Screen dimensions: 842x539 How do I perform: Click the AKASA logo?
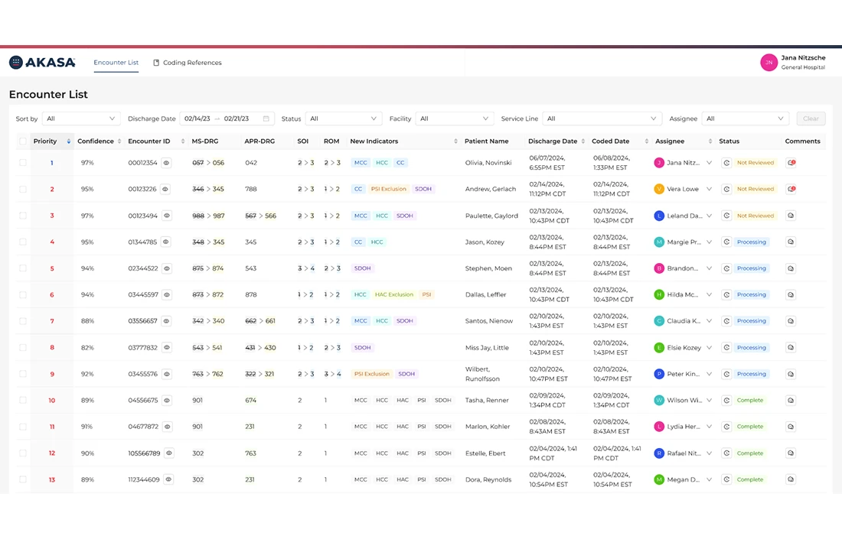point(41,62)
